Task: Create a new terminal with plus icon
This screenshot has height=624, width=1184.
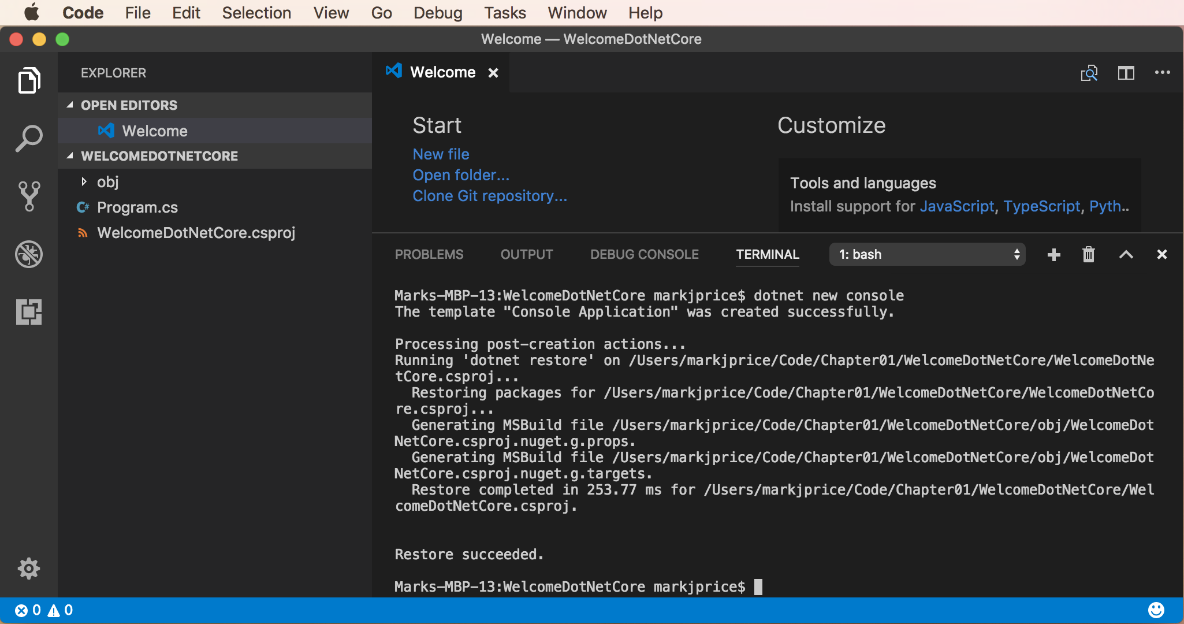Action: [x=1054, y=255]
